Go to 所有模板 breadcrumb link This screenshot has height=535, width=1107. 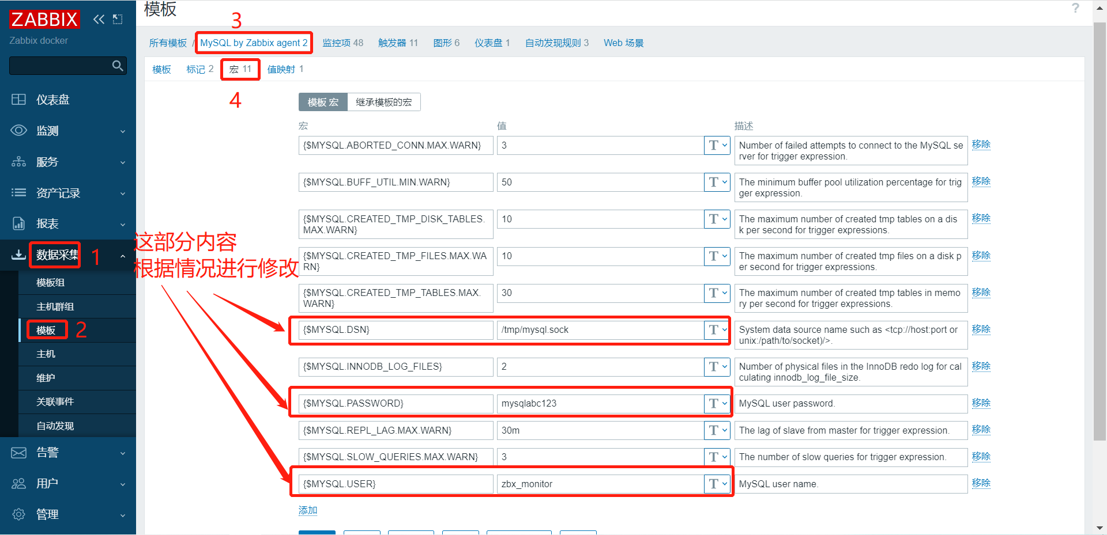coord(168,43)
